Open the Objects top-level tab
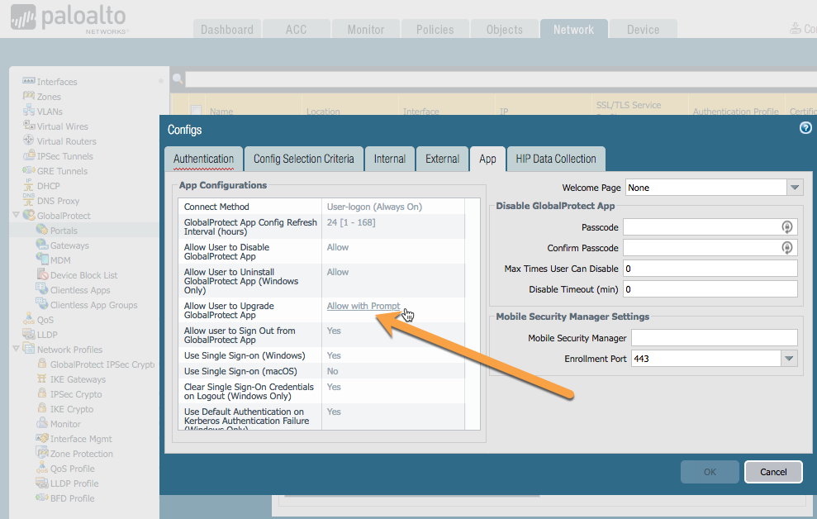Image resolution: width=817 pixels, height=519 pixels. pos(505,29)
